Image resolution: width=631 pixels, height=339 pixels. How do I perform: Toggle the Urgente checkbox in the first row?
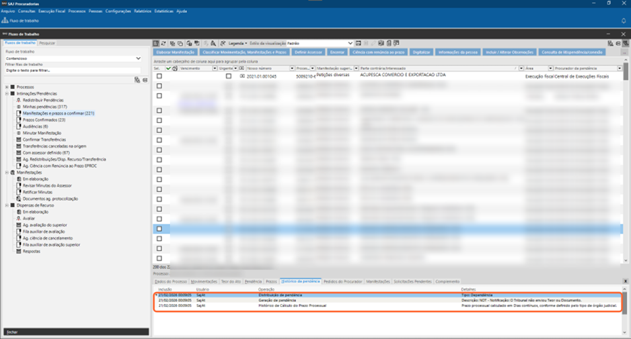pyautogui.click(x=229, y=77)
